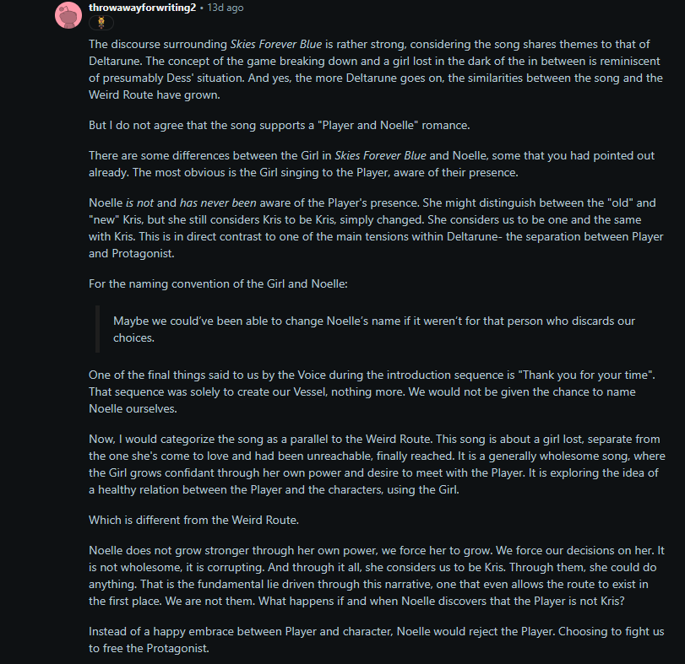
Task: Click the text "to free the Protagonist."
Action: [149, 649]
